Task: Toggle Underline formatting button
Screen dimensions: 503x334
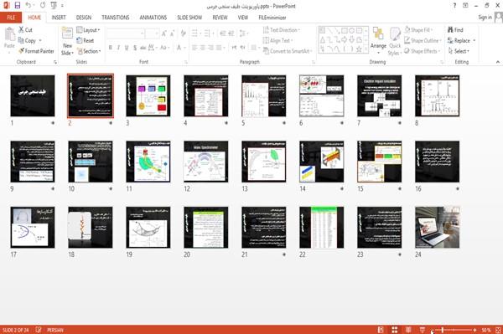Action: click(x=127, y=48)
